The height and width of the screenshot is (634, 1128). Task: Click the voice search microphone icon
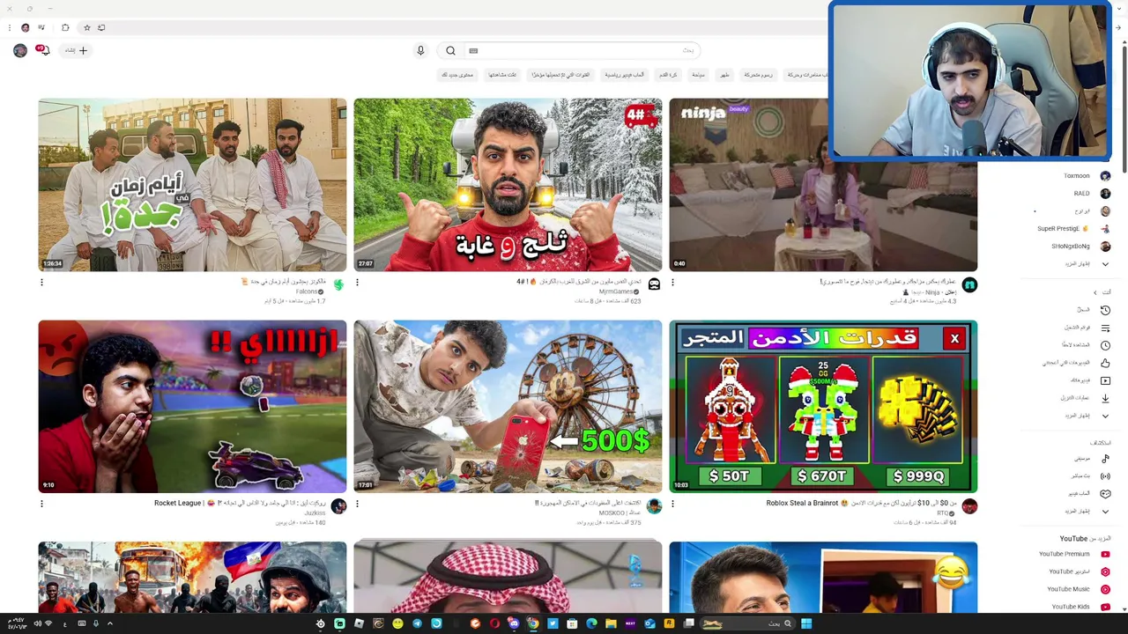(x=420, y=50)
